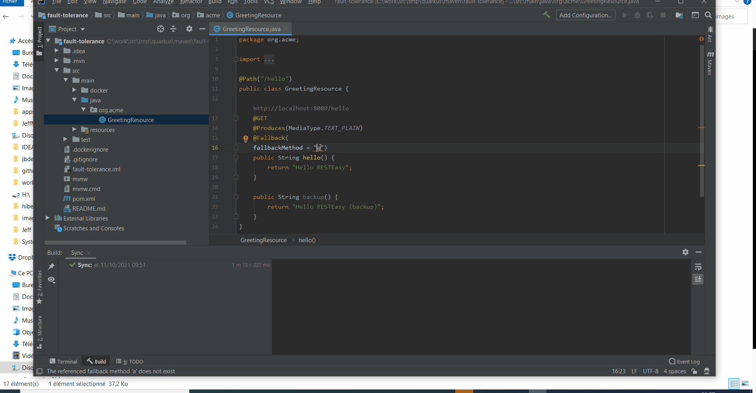Open Search Everywhere with the magnifier icon
756x393 pixels.
pos(708,15)
